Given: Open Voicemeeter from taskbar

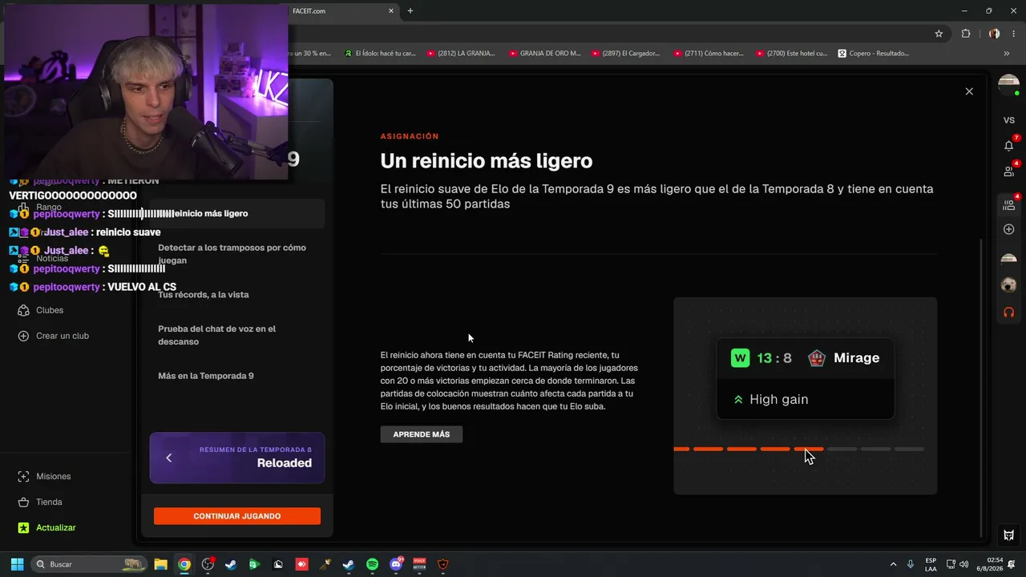Looking at the screenshot, I should click(419, 564).
